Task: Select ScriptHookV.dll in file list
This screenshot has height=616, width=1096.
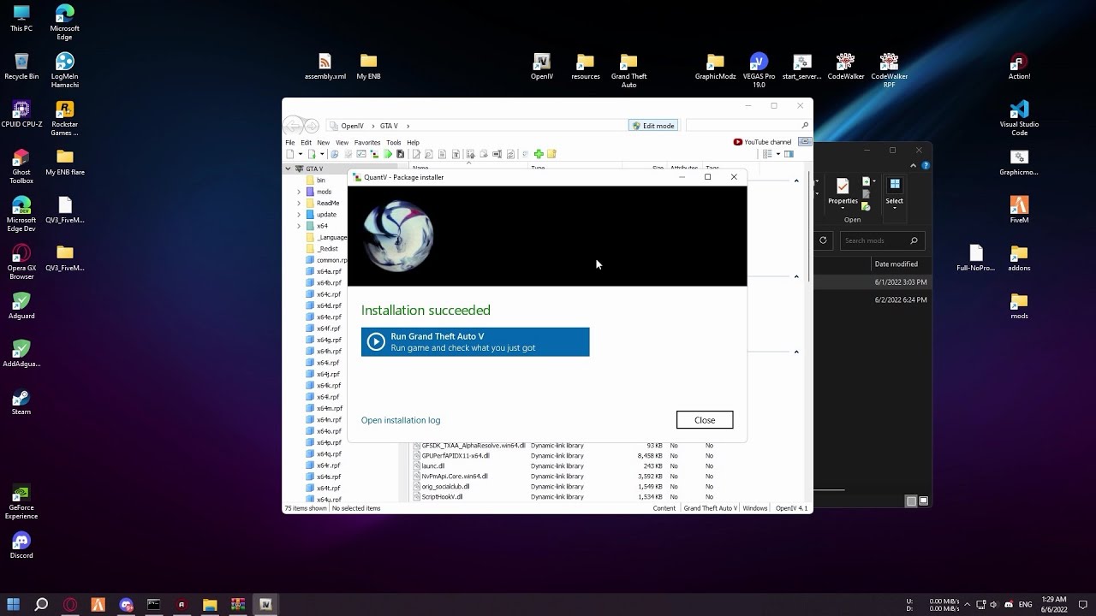Action: [442, 497]
